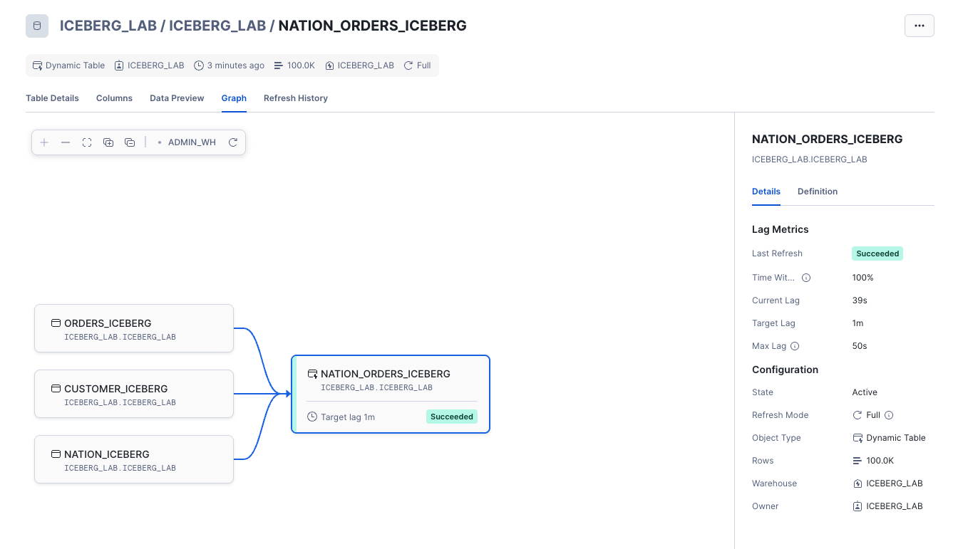The width and height of the screenshot is (958, 549).
Task: Click ICEBERG_LAB database in breadcrumb
Action: coord(108,26)
